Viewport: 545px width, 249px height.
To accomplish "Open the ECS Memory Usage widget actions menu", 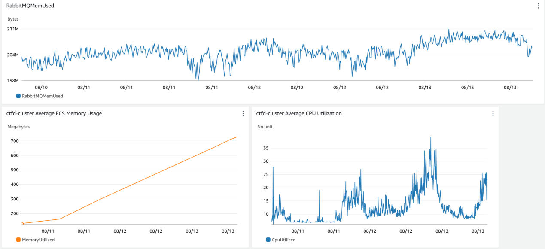I will coord(243,114).
